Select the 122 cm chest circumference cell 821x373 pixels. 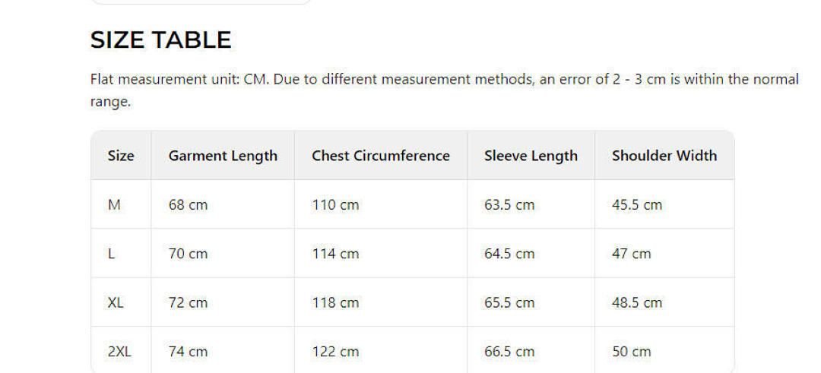[x=335, y=352]
